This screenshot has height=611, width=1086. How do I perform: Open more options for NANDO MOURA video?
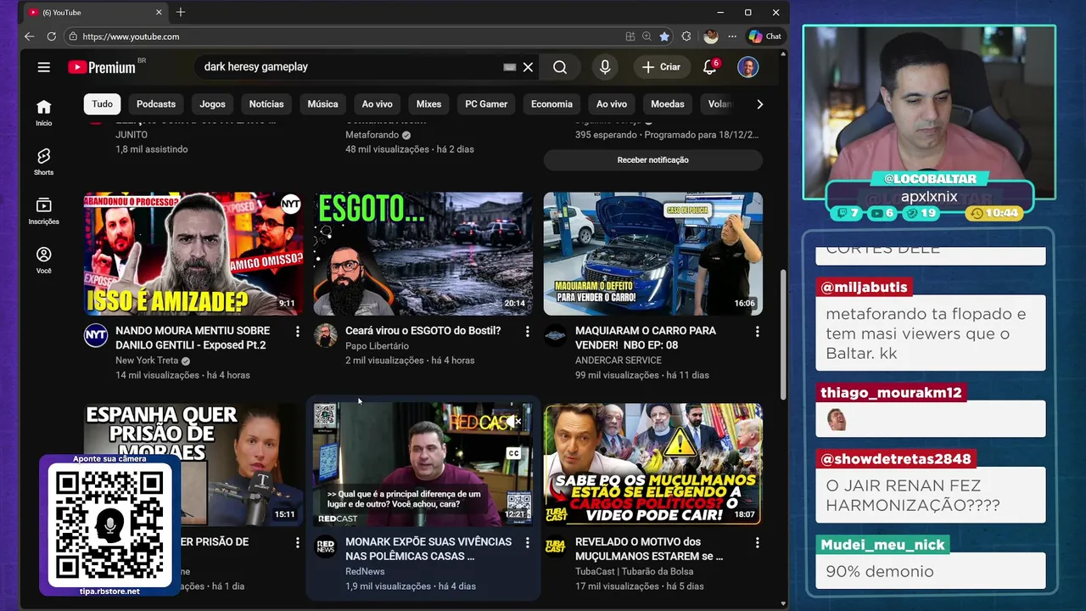click(297, 332)
